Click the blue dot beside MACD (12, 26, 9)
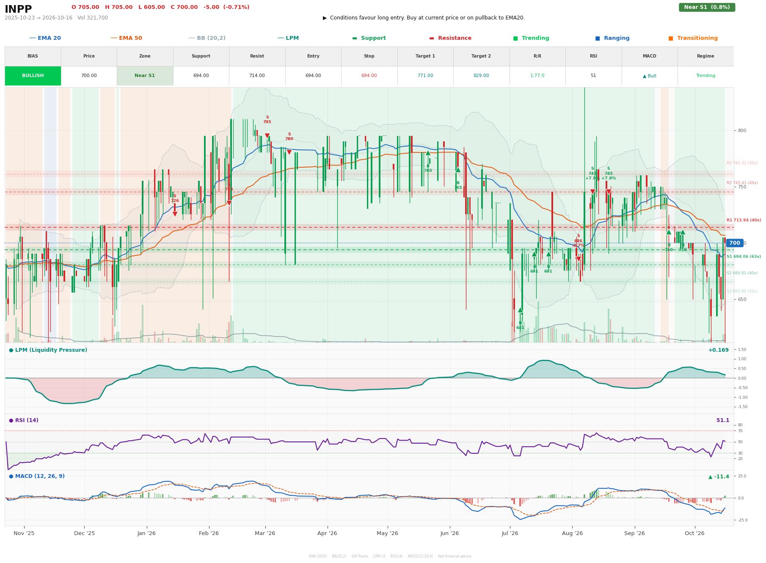Viewport: 766px width, 563px height. (x=11, y=476)
